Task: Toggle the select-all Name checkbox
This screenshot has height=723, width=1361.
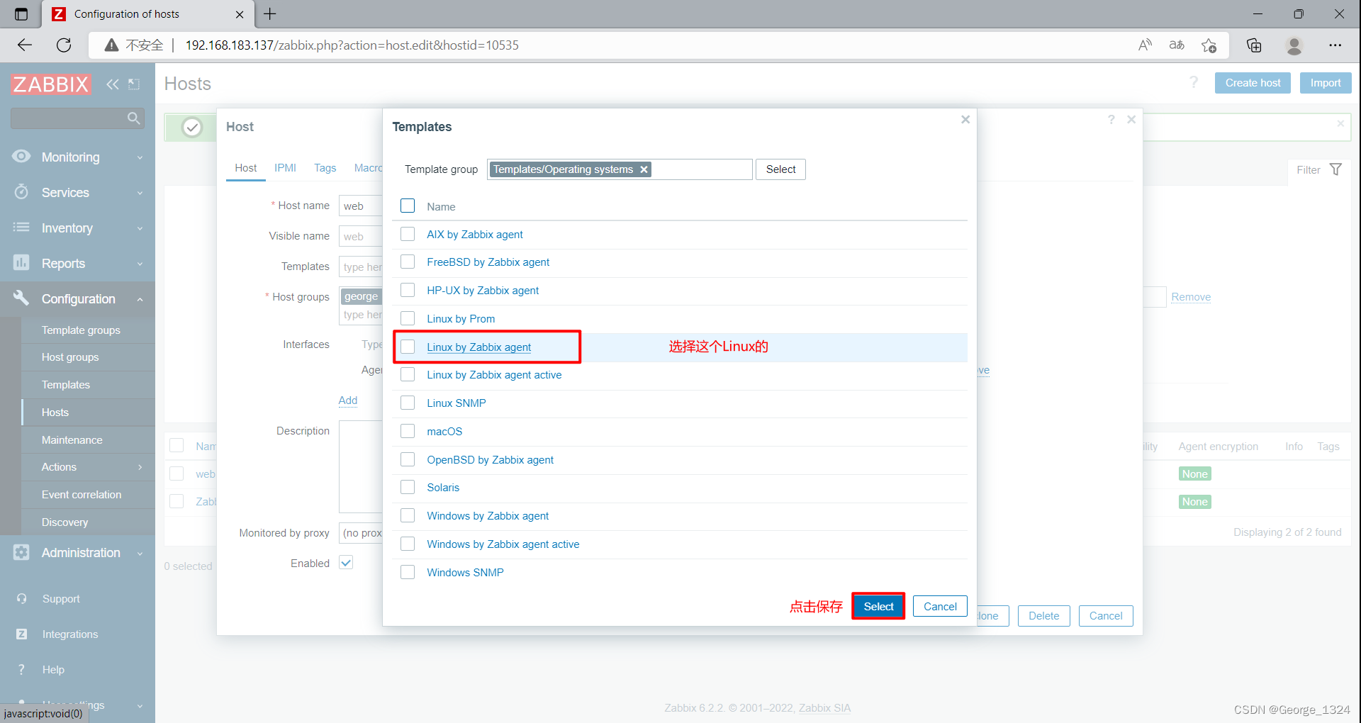Action: [408, 206]
